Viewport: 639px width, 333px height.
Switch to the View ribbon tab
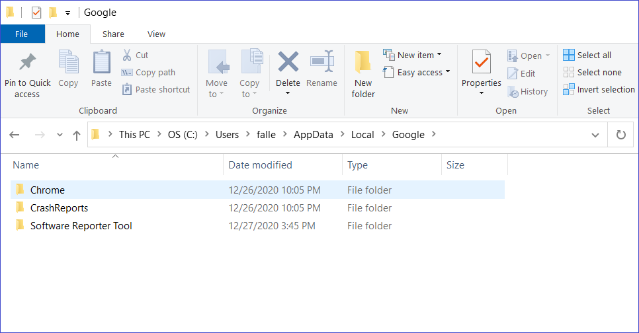(157, 34)
